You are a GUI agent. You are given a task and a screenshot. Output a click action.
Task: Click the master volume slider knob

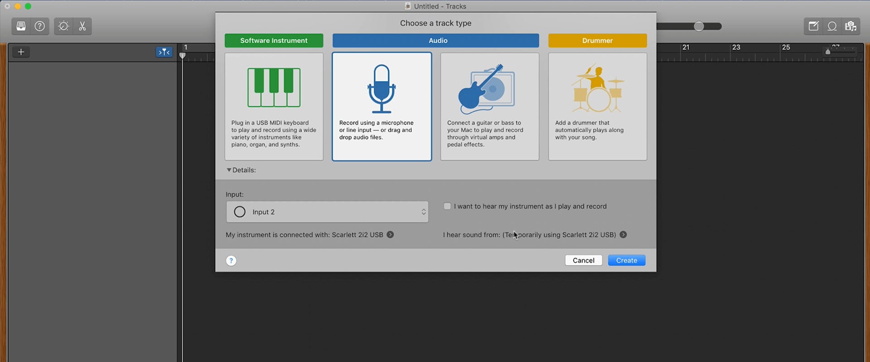click(x=699, y=26)
